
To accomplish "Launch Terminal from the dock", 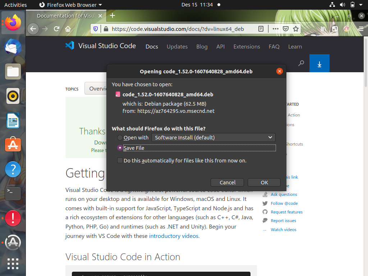I will click(13, 194).
